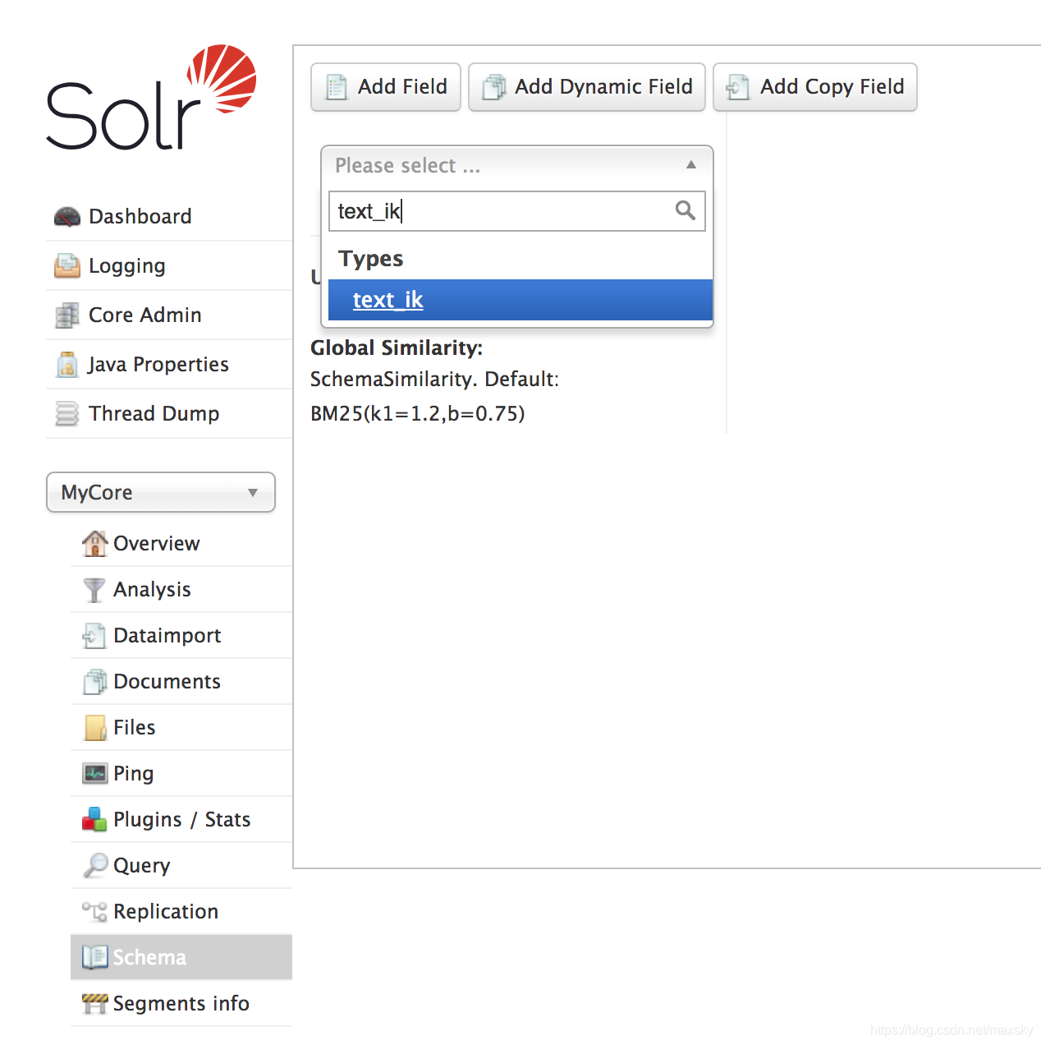The width and height of the screenshot is (1041, 1045).
Task: Expand the MyCore core selector
Action: pos(161,492)
